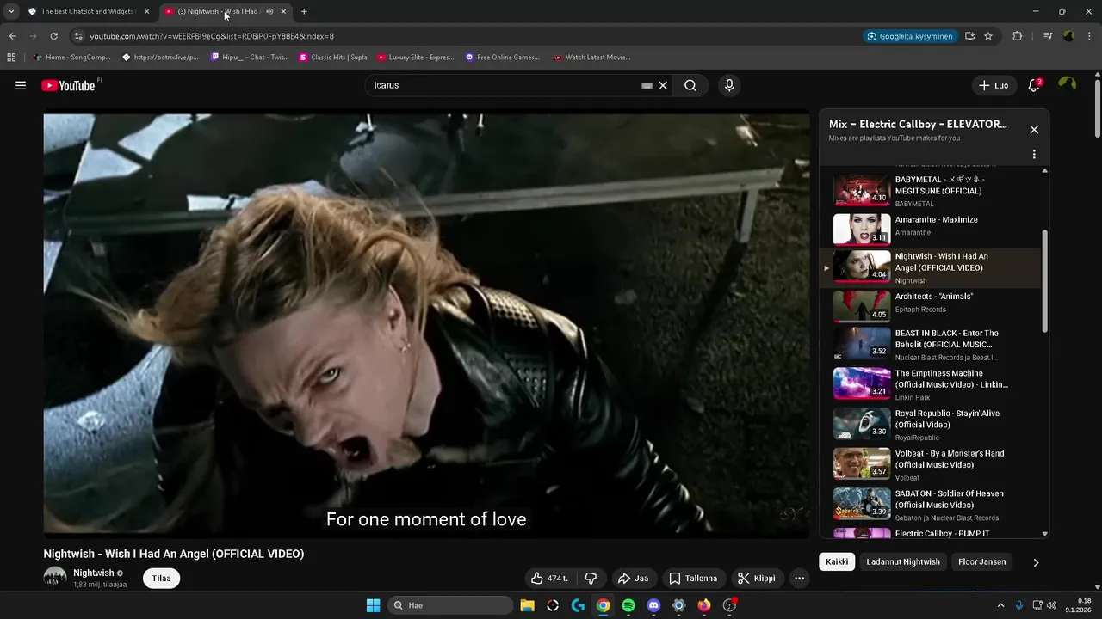This screenshot has height=619, width=1102.
Task: Open the tab search dropdown arrow
Action: pos(11,11)
